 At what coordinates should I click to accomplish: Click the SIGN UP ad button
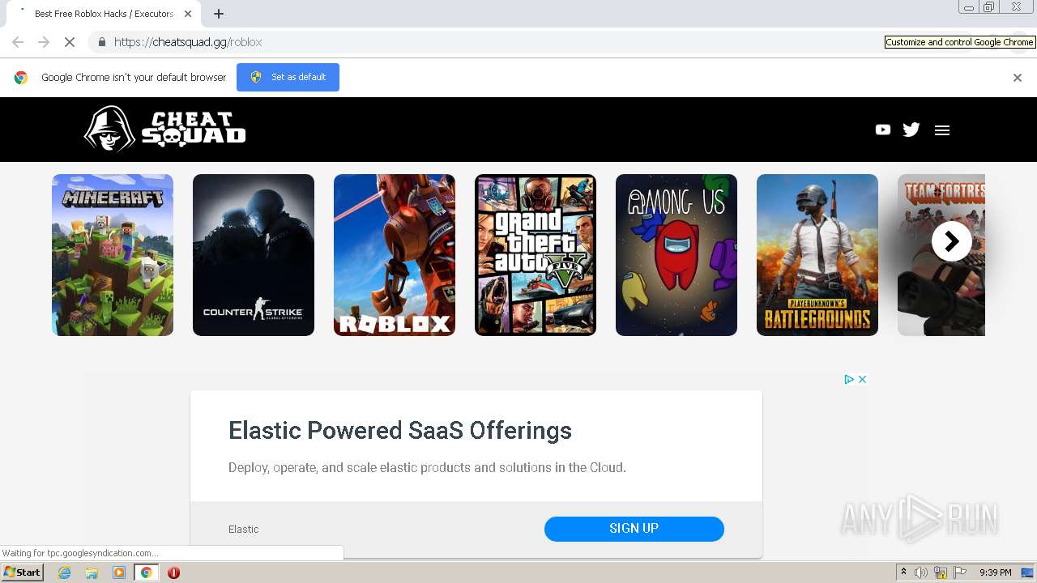[x=634, y=529]
